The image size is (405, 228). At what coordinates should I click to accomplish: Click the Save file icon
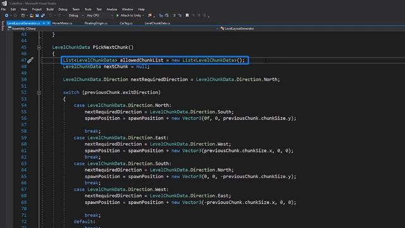tap(37, 15)
